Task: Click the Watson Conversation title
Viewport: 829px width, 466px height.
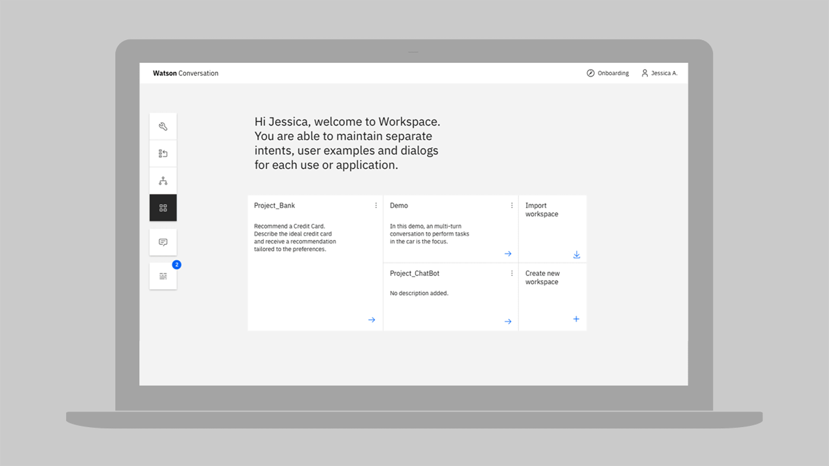Action: [x=186, y=73]
